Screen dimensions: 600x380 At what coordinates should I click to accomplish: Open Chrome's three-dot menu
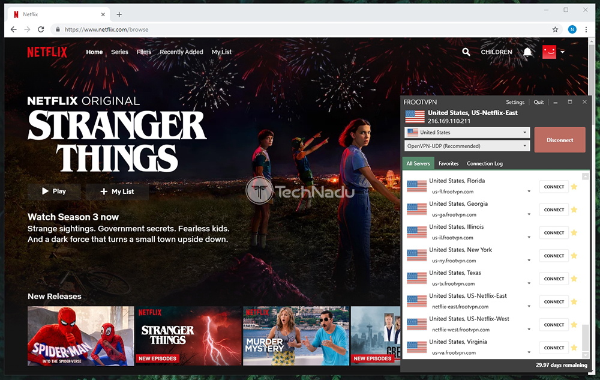click(x=586, y=29)
